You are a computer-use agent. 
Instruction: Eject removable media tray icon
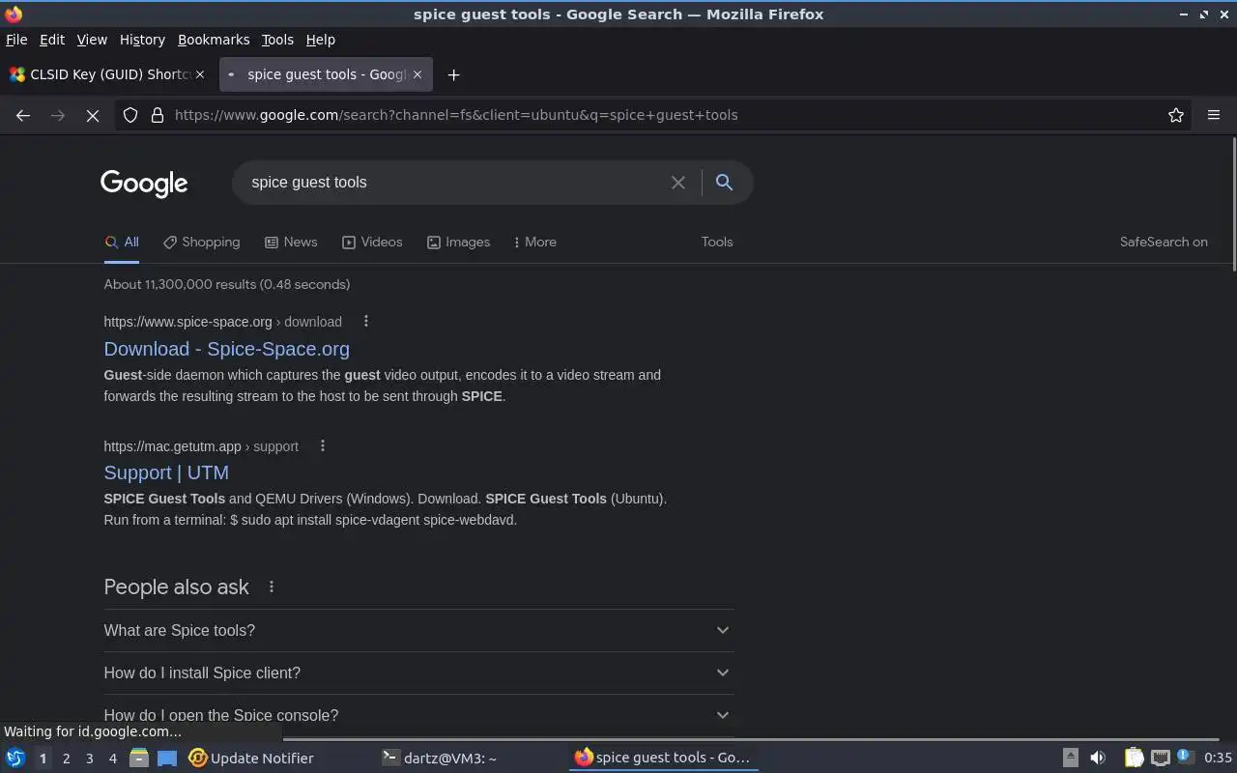coord(1070,759)
